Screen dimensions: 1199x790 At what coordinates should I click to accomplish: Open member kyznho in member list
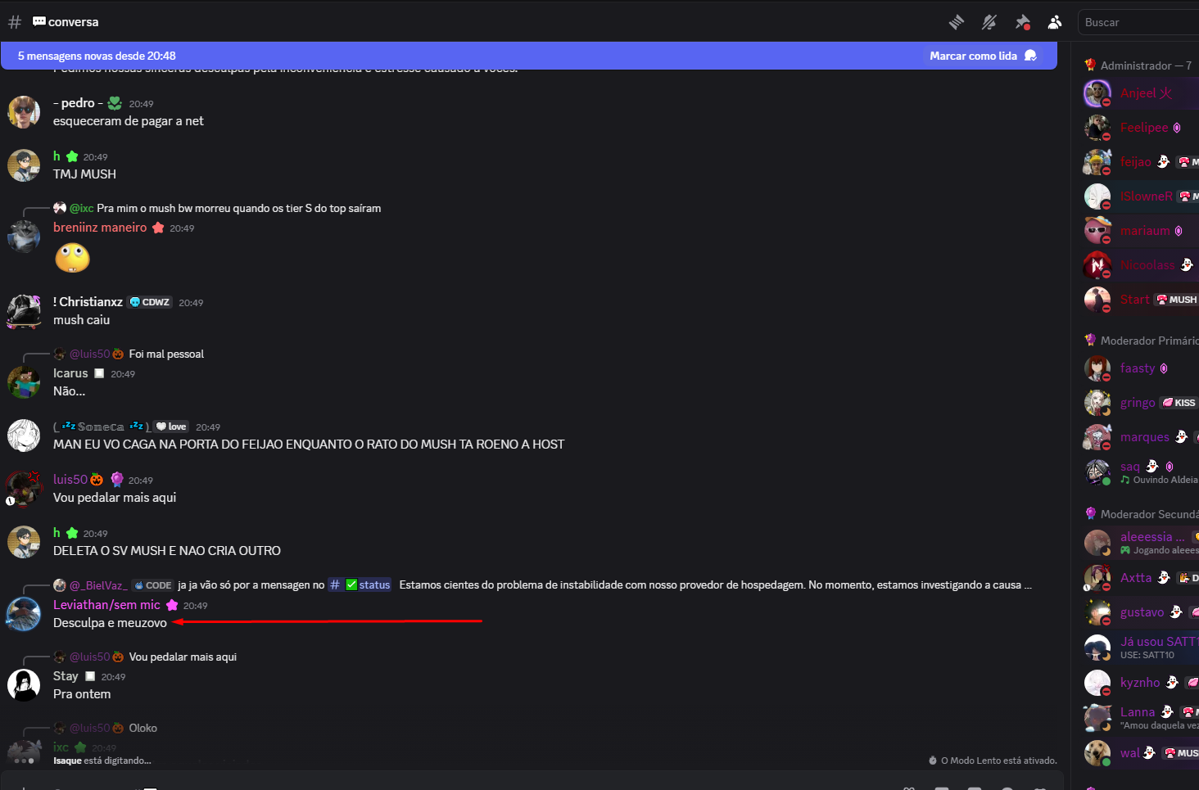coord(1140,683)
